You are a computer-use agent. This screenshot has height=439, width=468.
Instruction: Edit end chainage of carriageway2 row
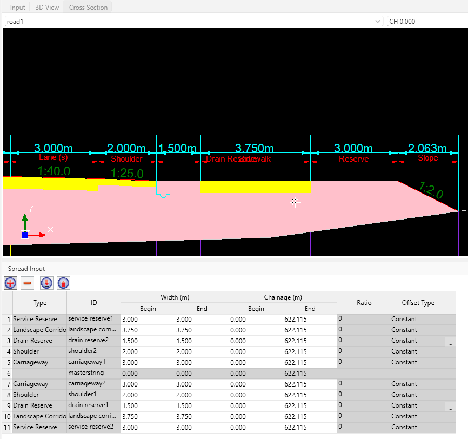tap(310, 384)
